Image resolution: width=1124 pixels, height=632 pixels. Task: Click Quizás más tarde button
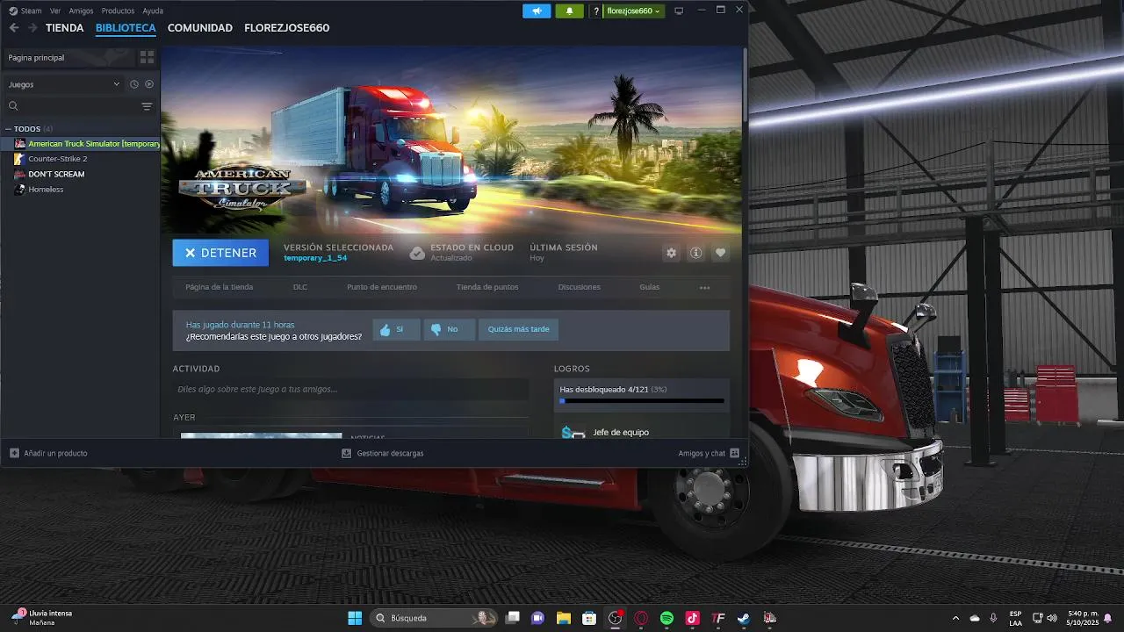pyautogui.click(x=518, y=329)
